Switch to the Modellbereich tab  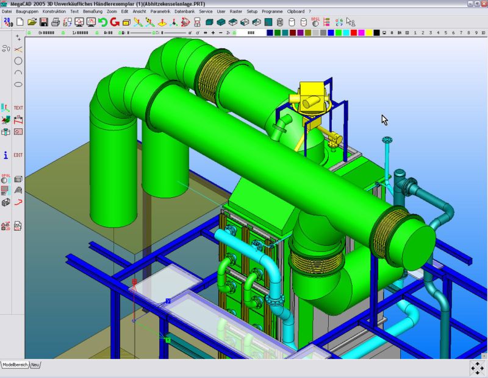click(15, 365)
